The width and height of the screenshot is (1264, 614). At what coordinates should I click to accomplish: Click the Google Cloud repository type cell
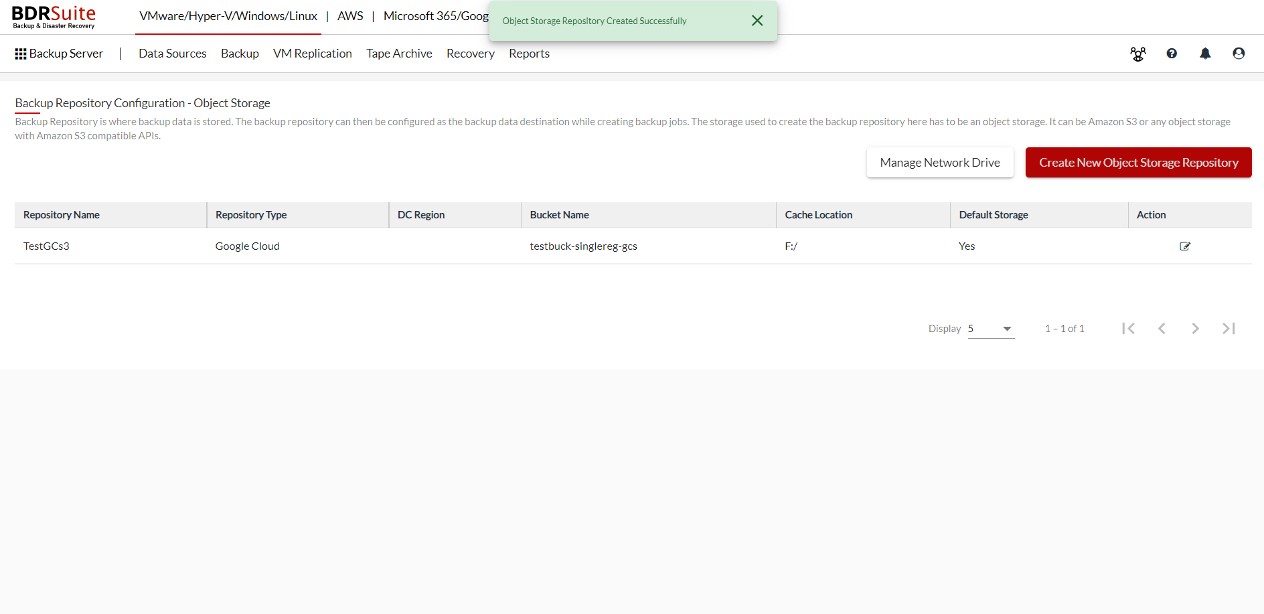click(x=248, y=246)
